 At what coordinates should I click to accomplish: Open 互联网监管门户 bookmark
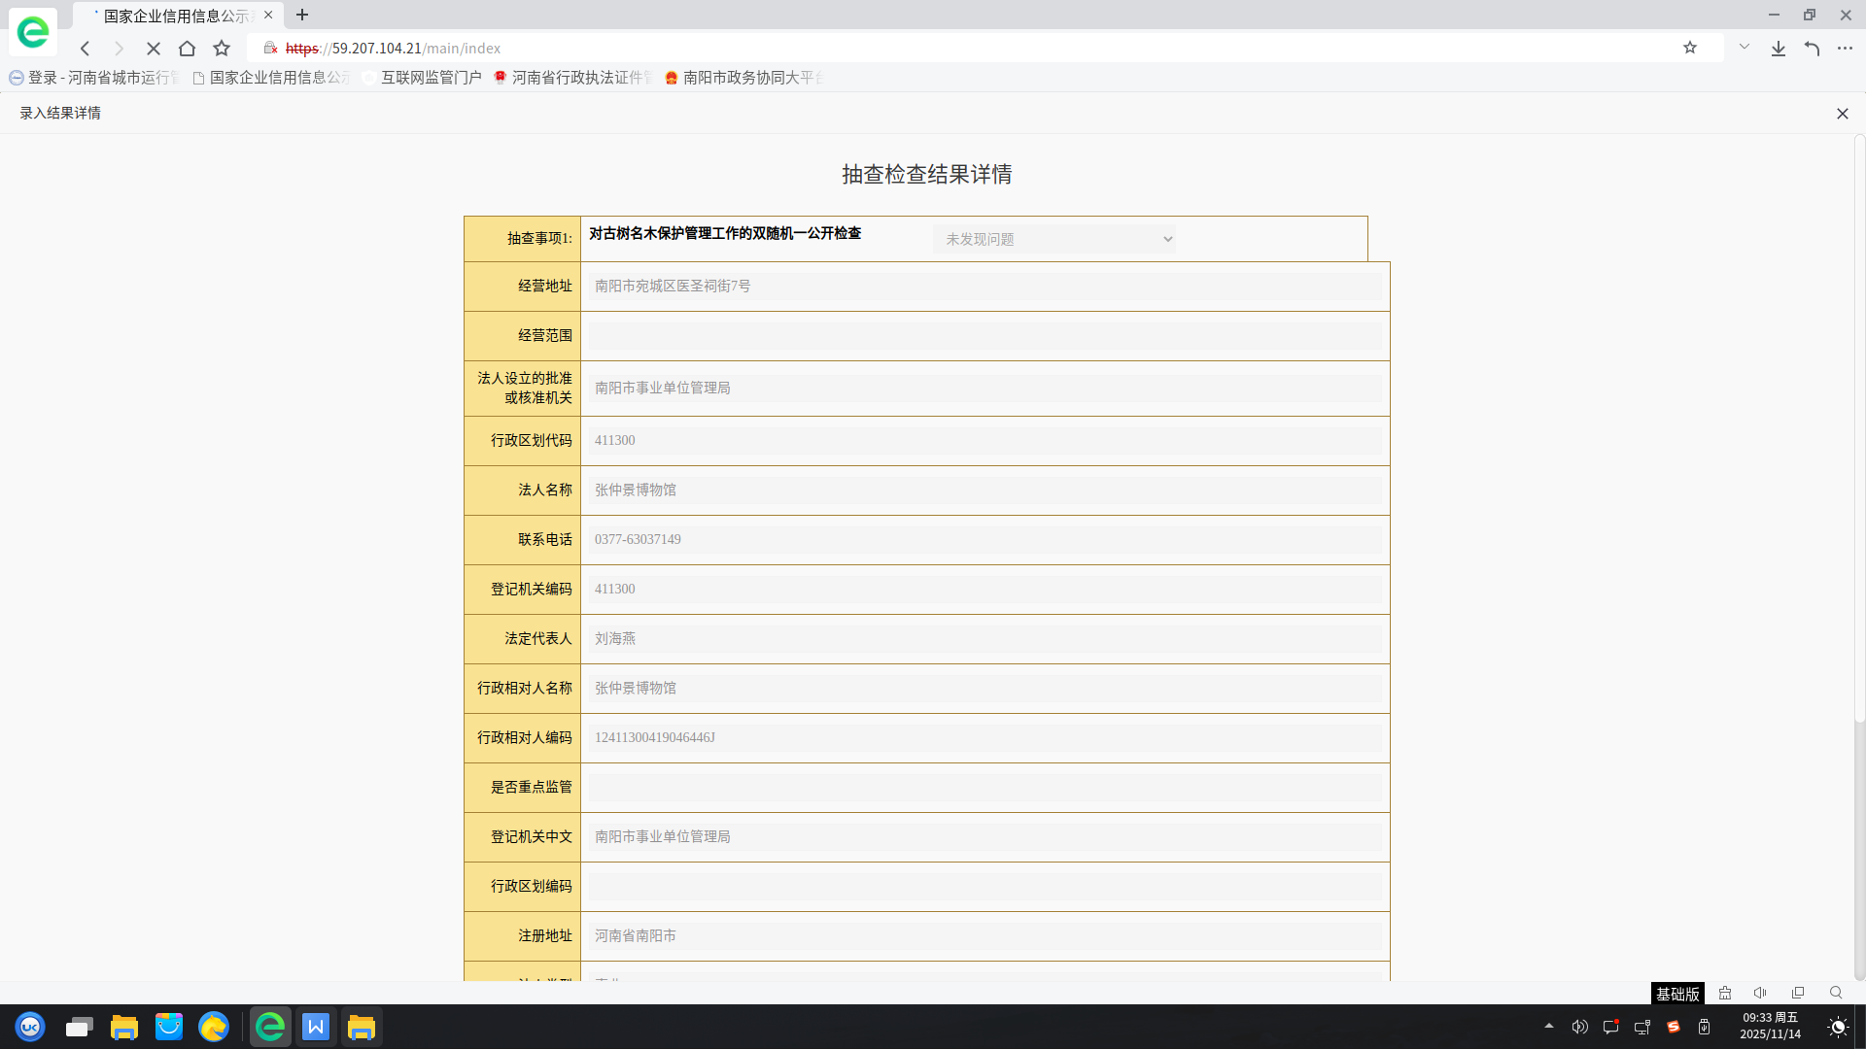tap(423, 78)
